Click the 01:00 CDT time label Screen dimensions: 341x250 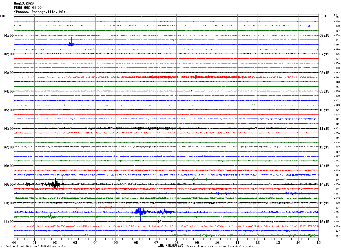[9, 36]
